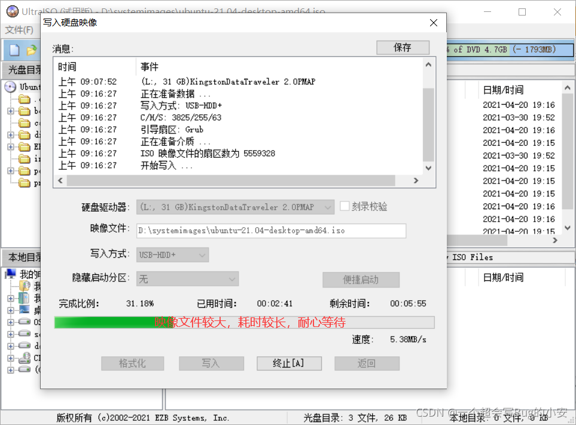Select the documents cabinet icon in local tree
Screen dimensions: 576x425
pos(25,298)
